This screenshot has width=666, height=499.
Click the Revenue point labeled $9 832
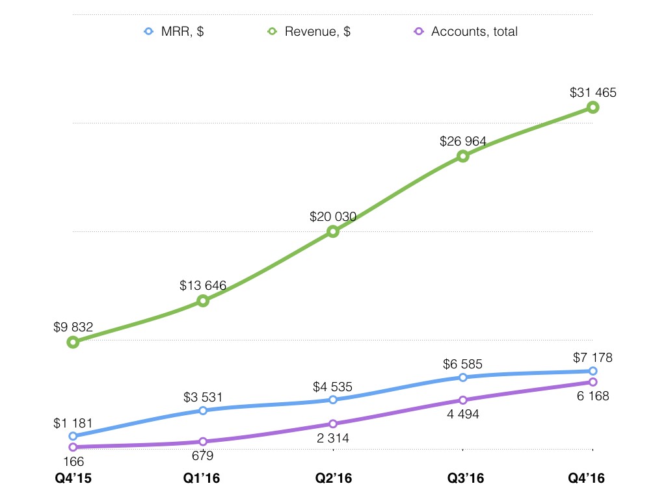[73, 342]
